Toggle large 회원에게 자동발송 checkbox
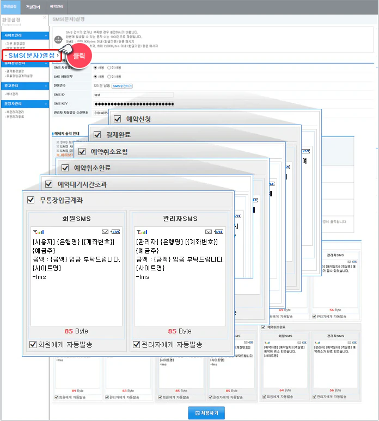The width and height of the screenshot is (379, 421). click(33, 344)
